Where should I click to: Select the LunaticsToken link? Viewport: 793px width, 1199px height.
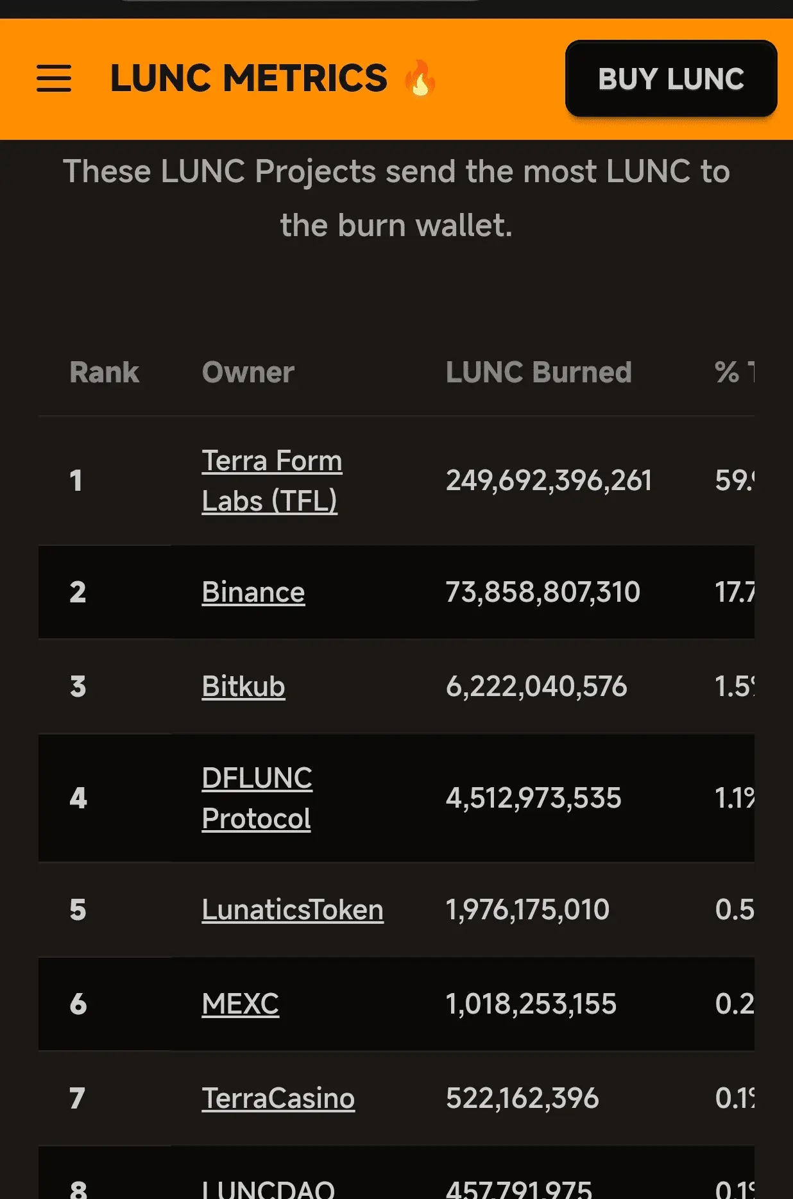[293, 910]
